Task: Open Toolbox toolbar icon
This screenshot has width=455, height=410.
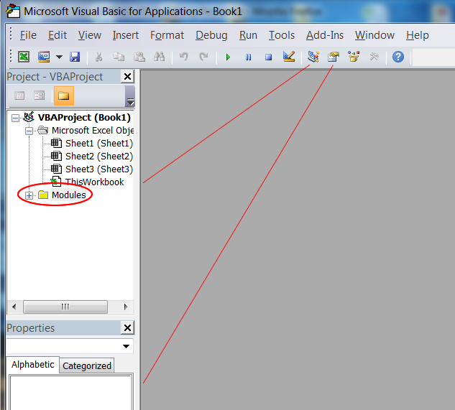Action: coord(374,57)
